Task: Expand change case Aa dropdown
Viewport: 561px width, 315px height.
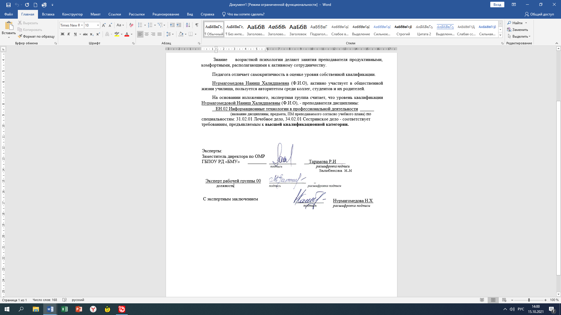Action: pos(123,25)
